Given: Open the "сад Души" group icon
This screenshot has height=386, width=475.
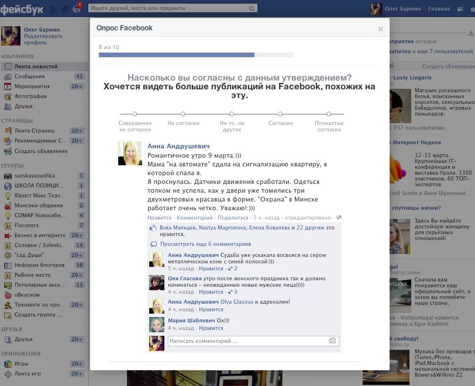Looking at the screenshot, I should (x=8, y=255).
